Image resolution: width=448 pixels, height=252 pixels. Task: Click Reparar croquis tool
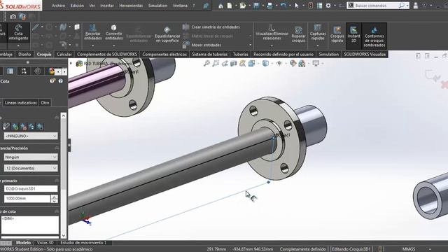click(x=299, y=34)
